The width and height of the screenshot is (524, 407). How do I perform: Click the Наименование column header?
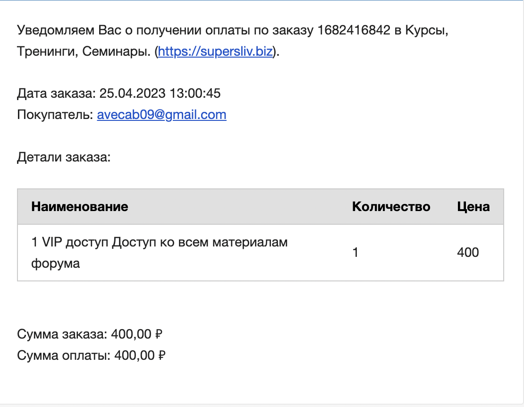point(79,206)
